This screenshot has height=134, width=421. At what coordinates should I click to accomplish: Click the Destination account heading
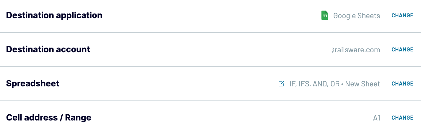click(48, 49)
